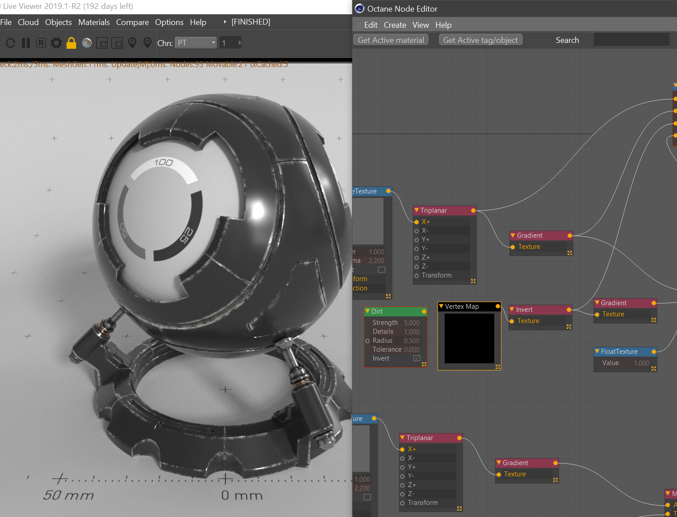Open the Compare menu
This screenshot has width=677, height=517.
(132, 22)
